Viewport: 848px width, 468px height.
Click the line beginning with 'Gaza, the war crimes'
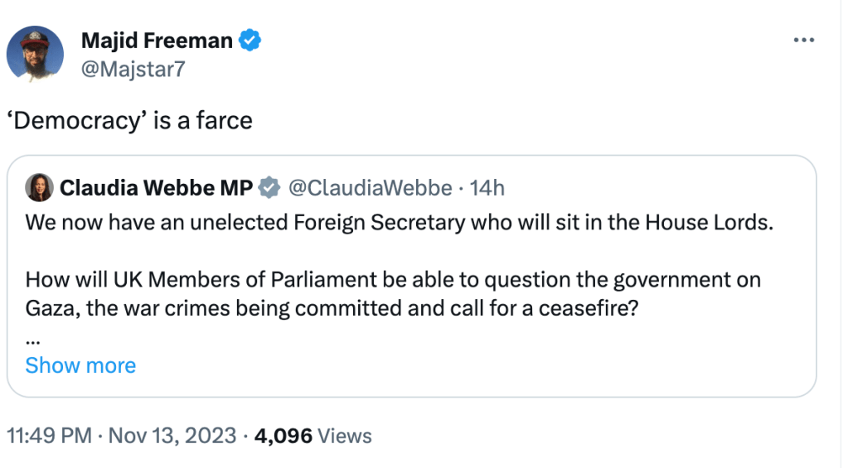click(x=322, y=309)
